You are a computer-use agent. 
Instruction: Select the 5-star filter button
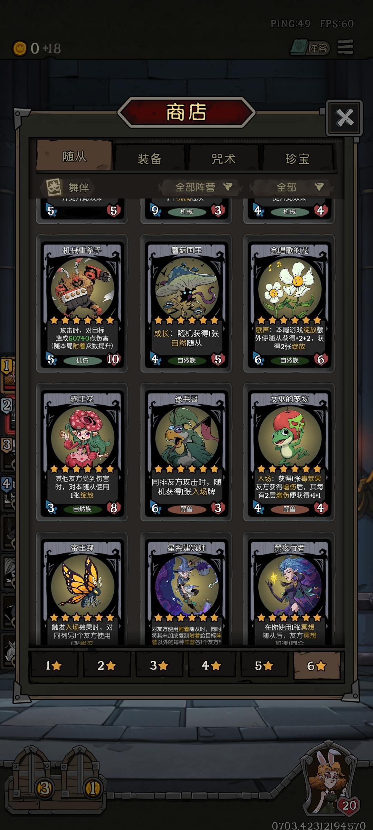click(264, 665)
